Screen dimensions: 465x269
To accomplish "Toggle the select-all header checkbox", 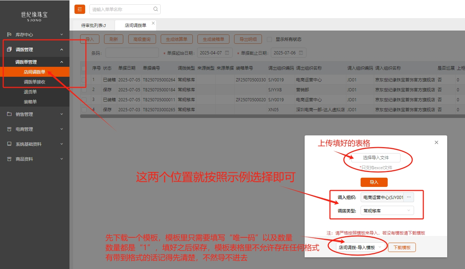I will pyautogui.click(x=83, y=68).
